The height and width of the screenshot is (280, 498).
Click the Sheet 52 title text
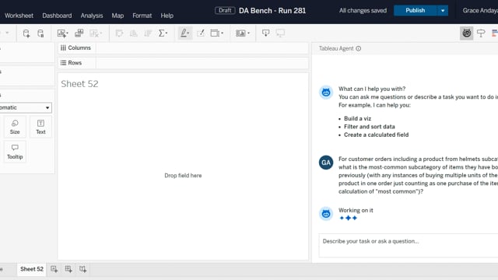point(79,84)
